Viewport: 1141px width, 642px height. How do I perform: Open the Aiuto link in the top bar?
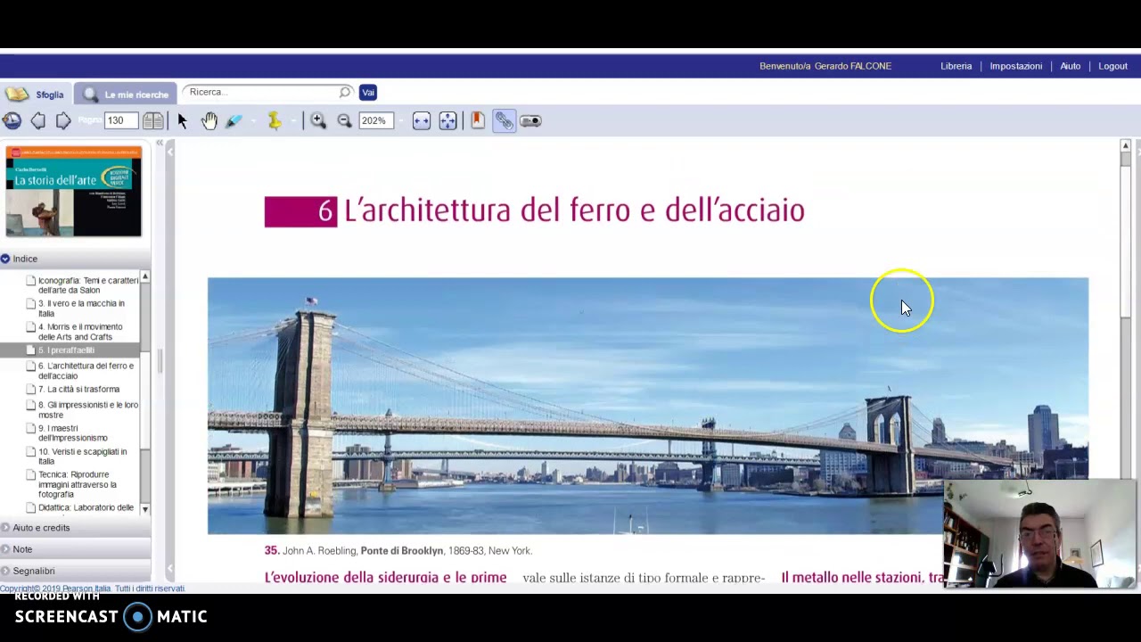tap(1070, 66)
